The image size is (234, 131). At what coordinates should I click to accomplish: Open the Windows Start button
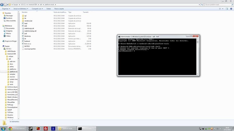3,128
